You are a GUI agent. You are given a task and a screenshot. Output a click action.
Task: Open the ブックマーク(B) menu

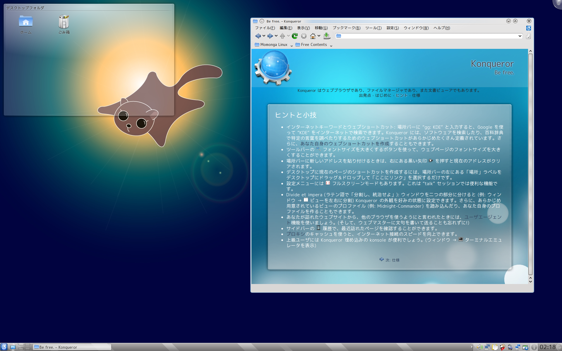(347, 28)
